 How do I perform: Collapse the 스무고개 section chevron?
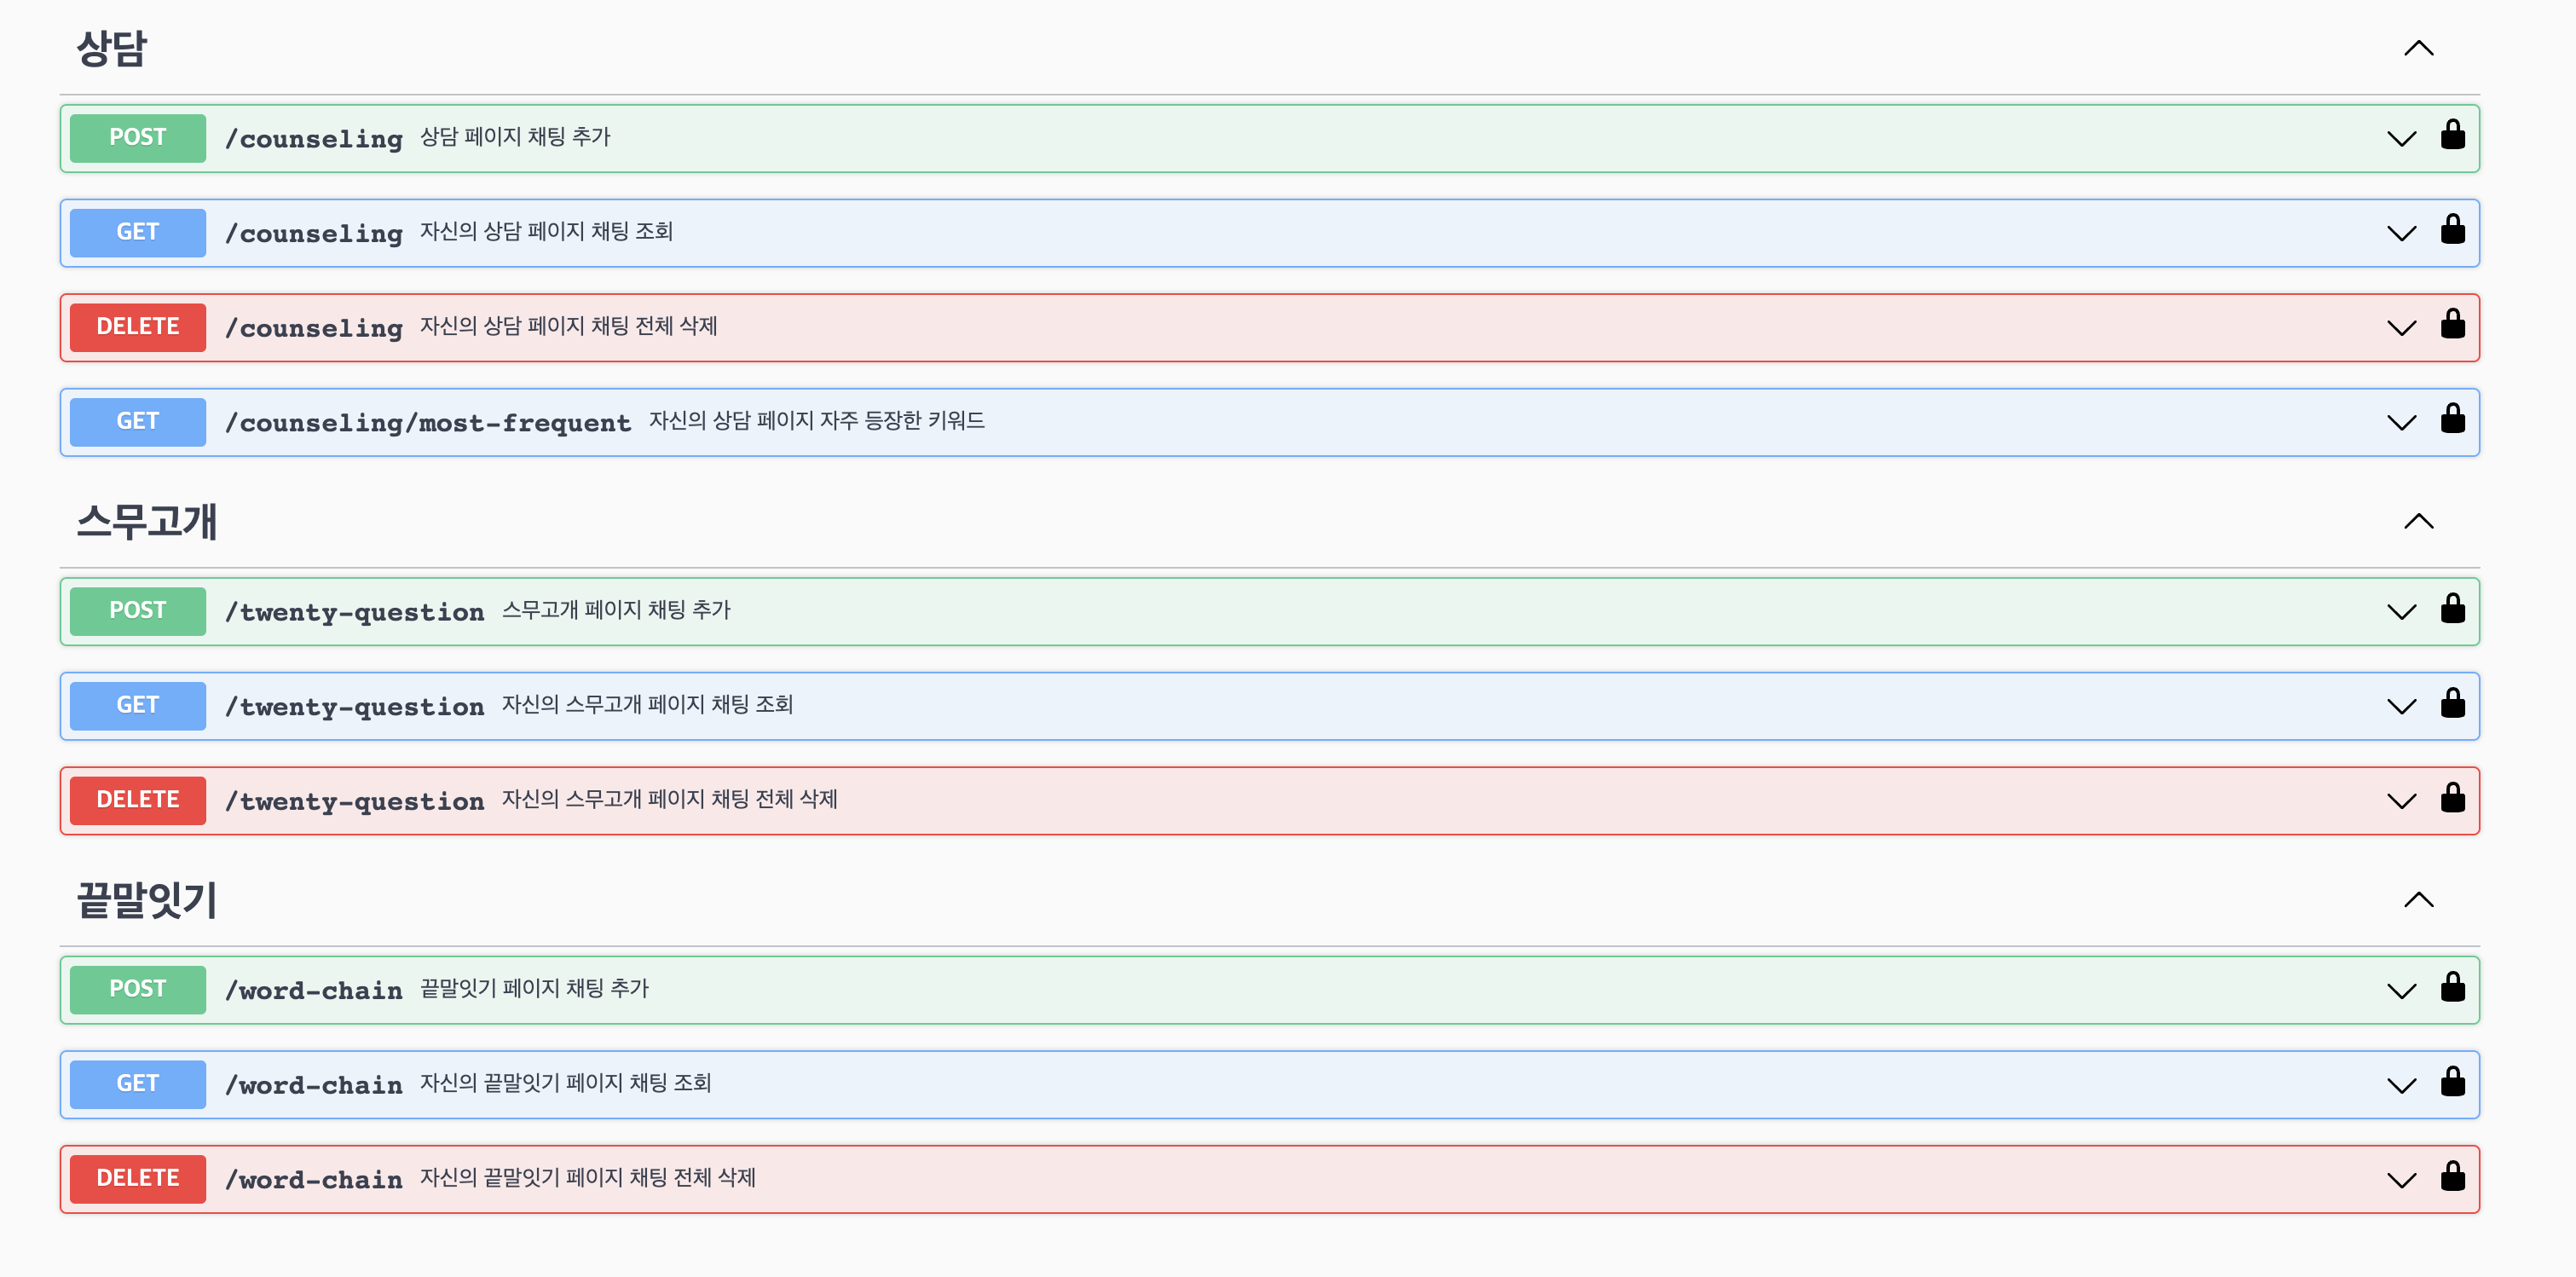[x=2418, y=521]
